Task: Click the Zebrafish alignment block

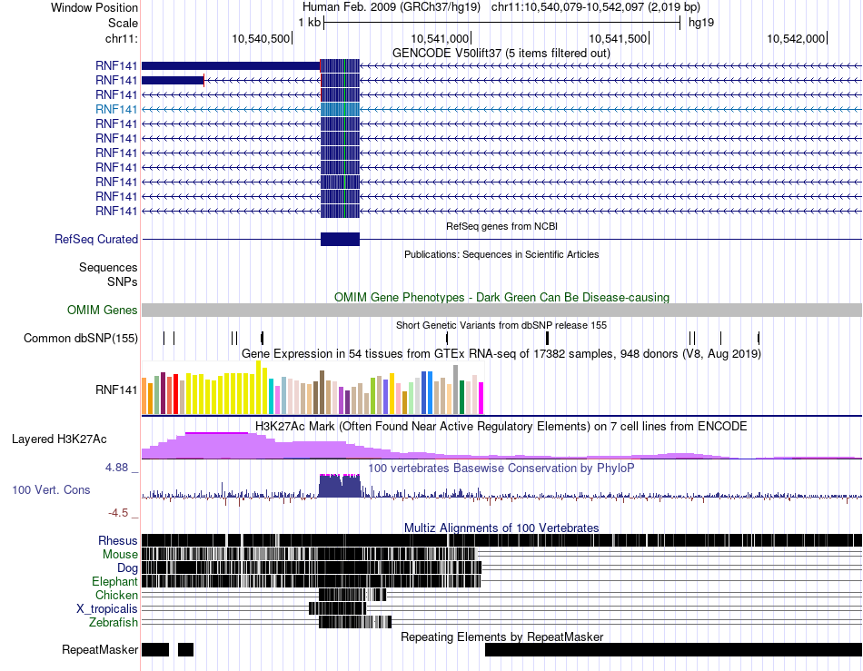Action: point(355,622)
